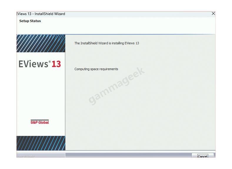Click 'The InstallShield Wizard is installing EViews 13'
This screenshot has height=169, width=232.
tap(107, 43)
